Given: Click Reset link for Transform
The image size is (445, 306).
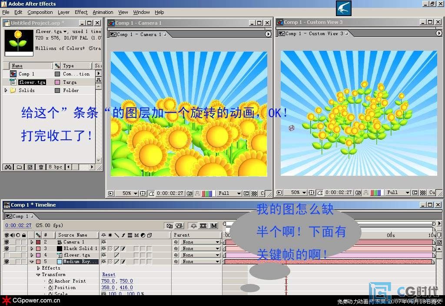Looking at the screenshot, I should pyautogui.click(x=109, y=275).
